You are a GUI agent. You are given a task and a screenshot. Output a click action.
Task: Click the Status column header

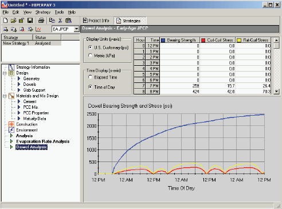click(x=47, y=37)
